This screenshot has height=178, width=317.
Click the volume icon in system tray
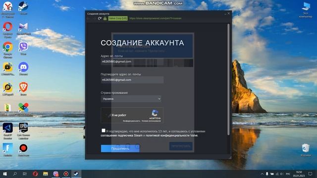(x=282, y=174)
